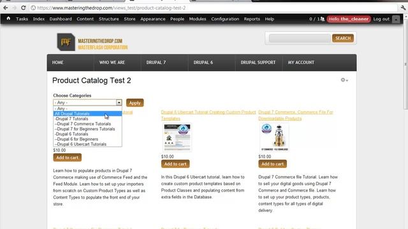Click the Product Catalog Test 2 heading
The image size is (408, 229).
click(92, 81)
